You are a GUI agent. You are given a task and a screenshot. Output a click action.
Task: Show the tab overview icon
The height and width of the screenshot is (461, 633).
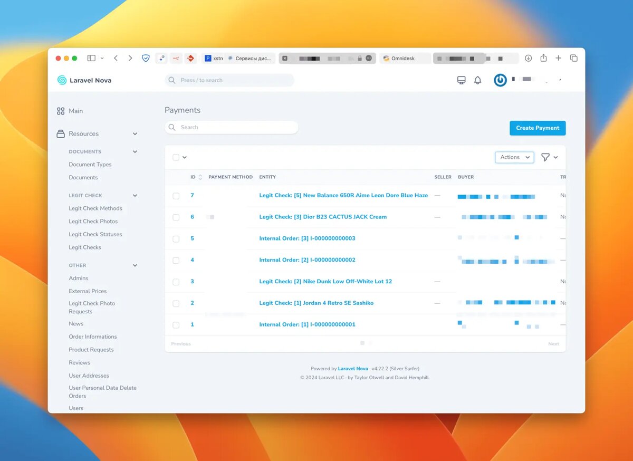(x=574, y=58)
